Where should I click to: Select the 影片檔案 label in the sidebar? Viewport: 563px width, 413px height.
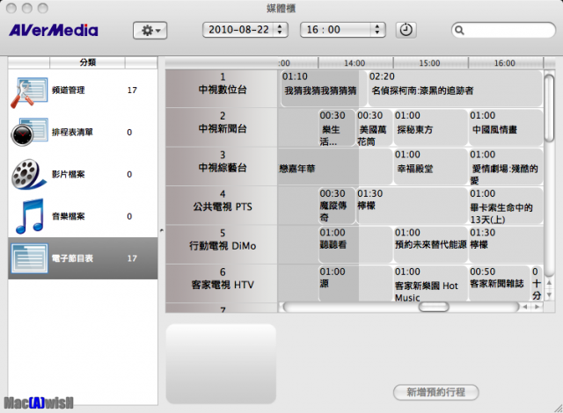click(69, 174)
